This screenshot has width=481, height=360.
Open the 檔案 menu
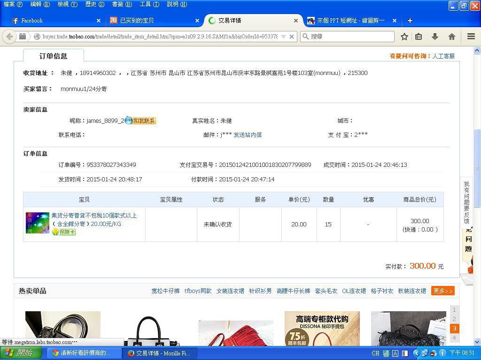coord(13,4)
